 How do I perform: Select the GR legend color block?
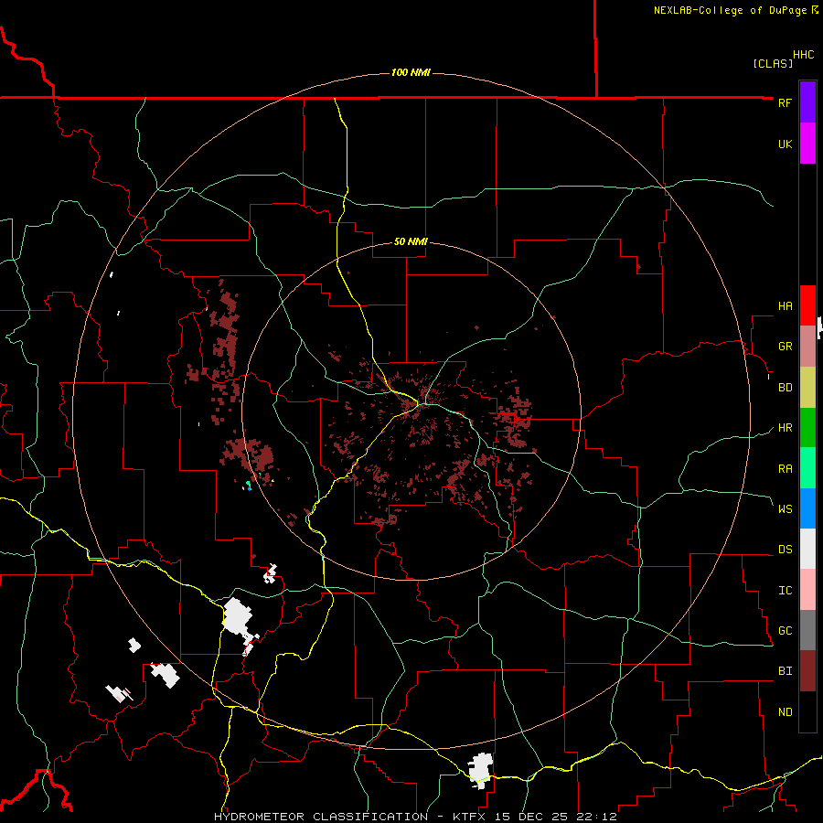[807, 347]
